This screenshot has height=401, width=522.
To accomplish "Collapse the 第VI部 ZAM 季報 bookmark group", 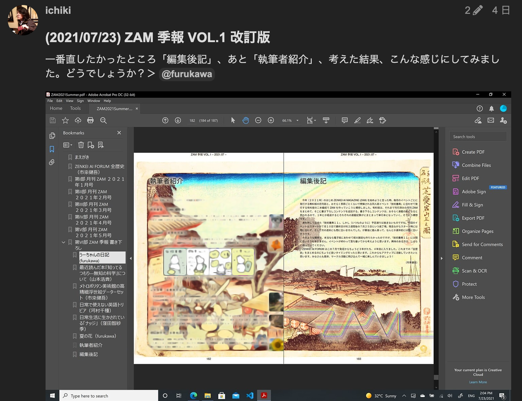I will coord(63,242).
